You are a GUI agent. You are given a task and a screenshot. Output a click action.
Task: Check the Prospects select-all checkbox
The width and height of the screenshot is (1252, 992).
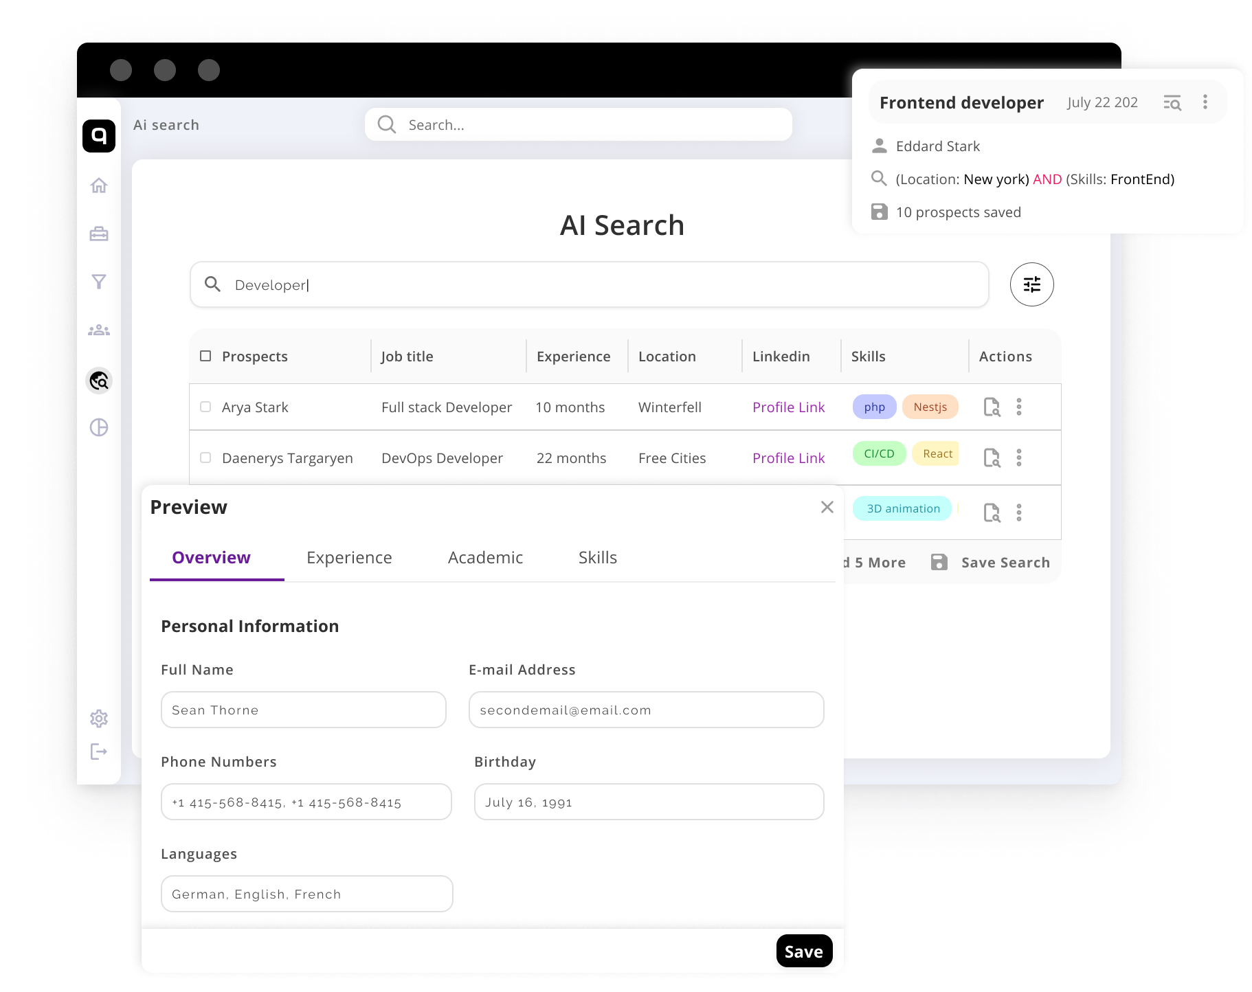[x=205, y=355]
